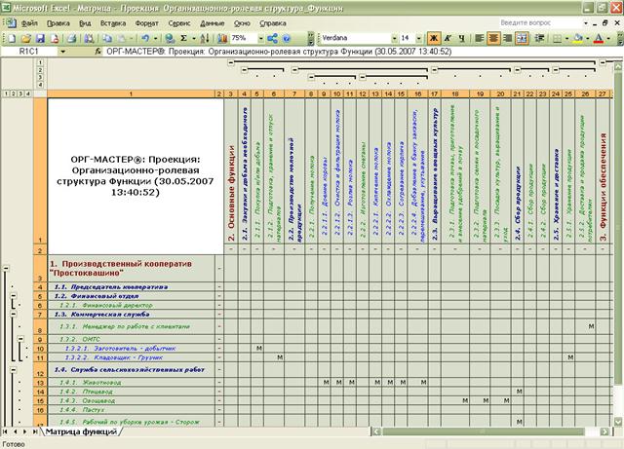The width and height of the screenshot is (624, 449).
Task: Collapse row outline group beside row 5
Action: pyautogui.click(x=13, y=296)
